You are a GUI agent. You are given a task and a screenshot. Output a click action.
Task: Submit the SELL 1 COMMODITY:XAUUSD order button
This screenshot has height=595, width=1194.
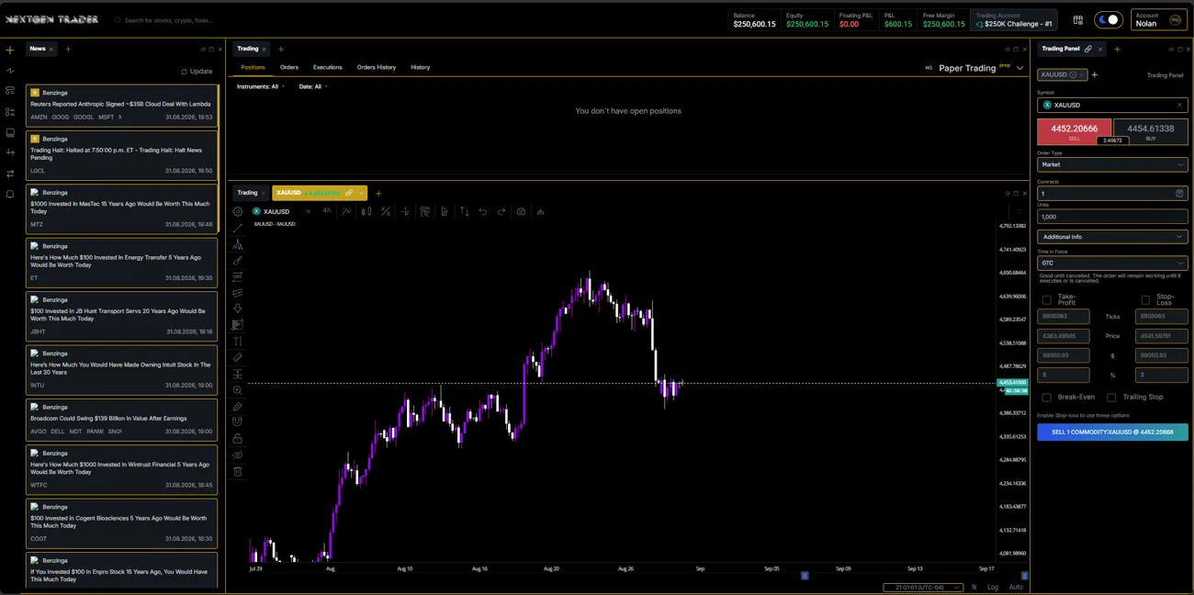[1112, 432]
